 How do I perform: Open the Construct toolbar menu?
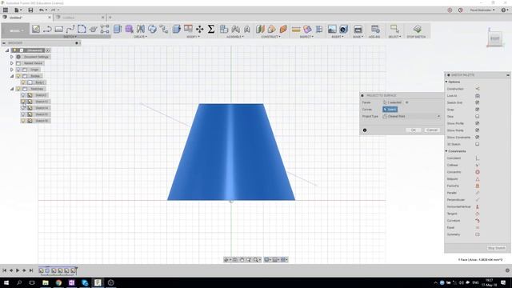click(270, 37)
